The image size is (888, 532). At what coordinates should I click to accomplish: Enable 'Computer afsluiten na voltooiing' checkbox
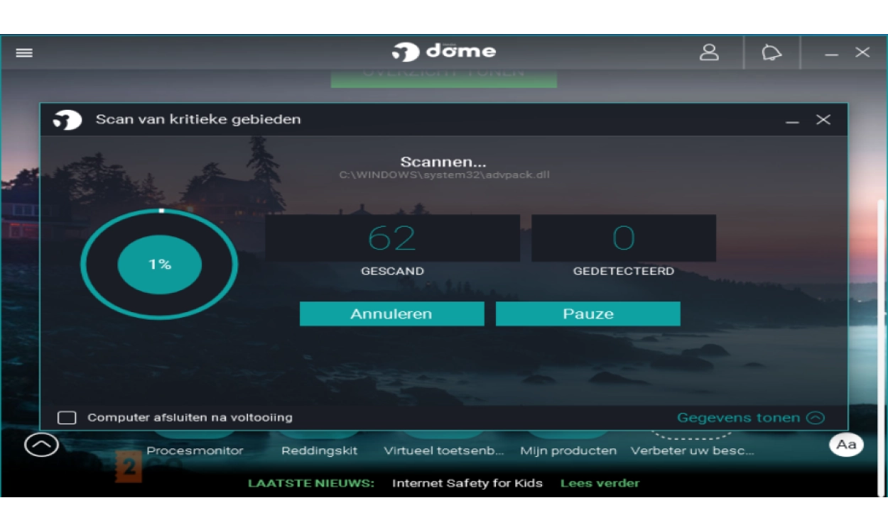coord(67,418)
